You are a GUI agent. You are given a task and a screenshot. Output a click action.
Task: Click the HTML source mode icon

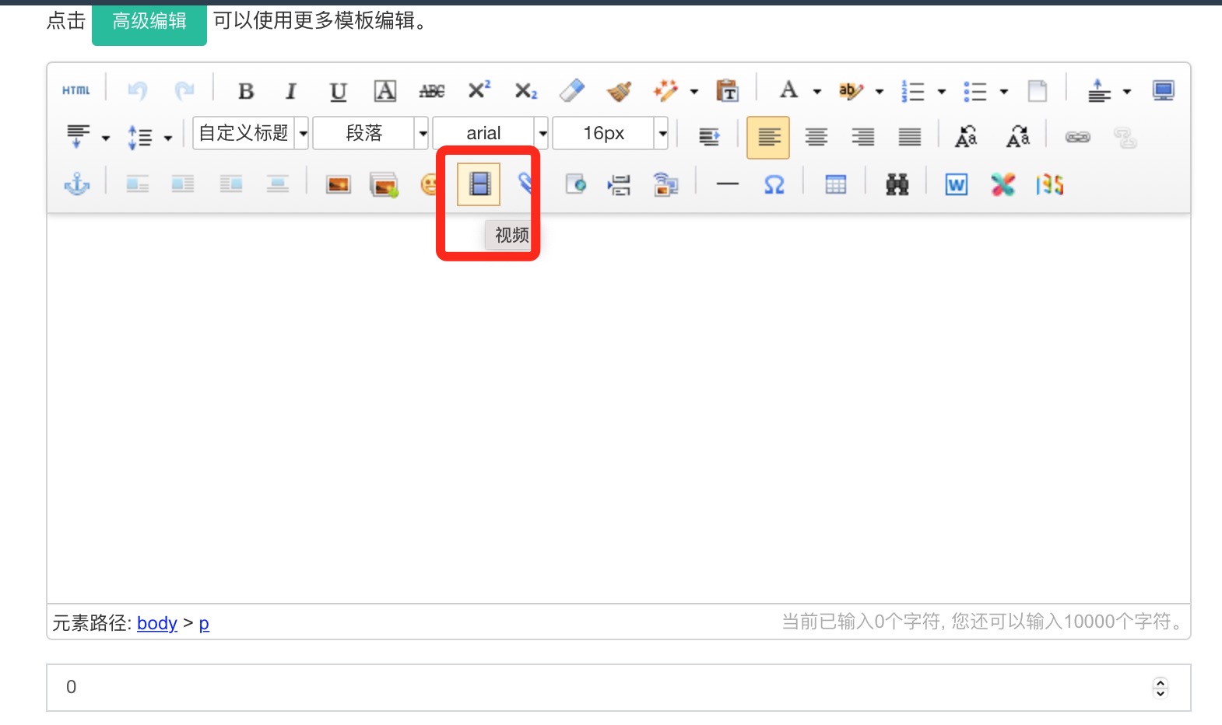click(x=76, y=91)
